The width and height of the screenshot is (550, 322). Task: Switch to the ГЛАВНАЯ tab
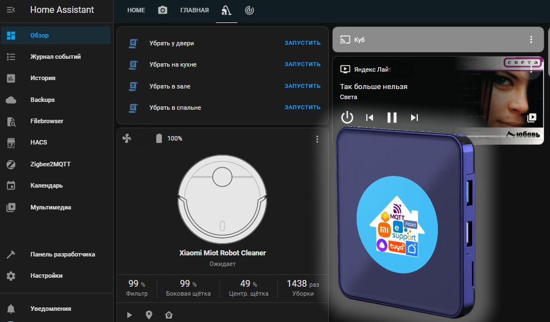[194, 10]
